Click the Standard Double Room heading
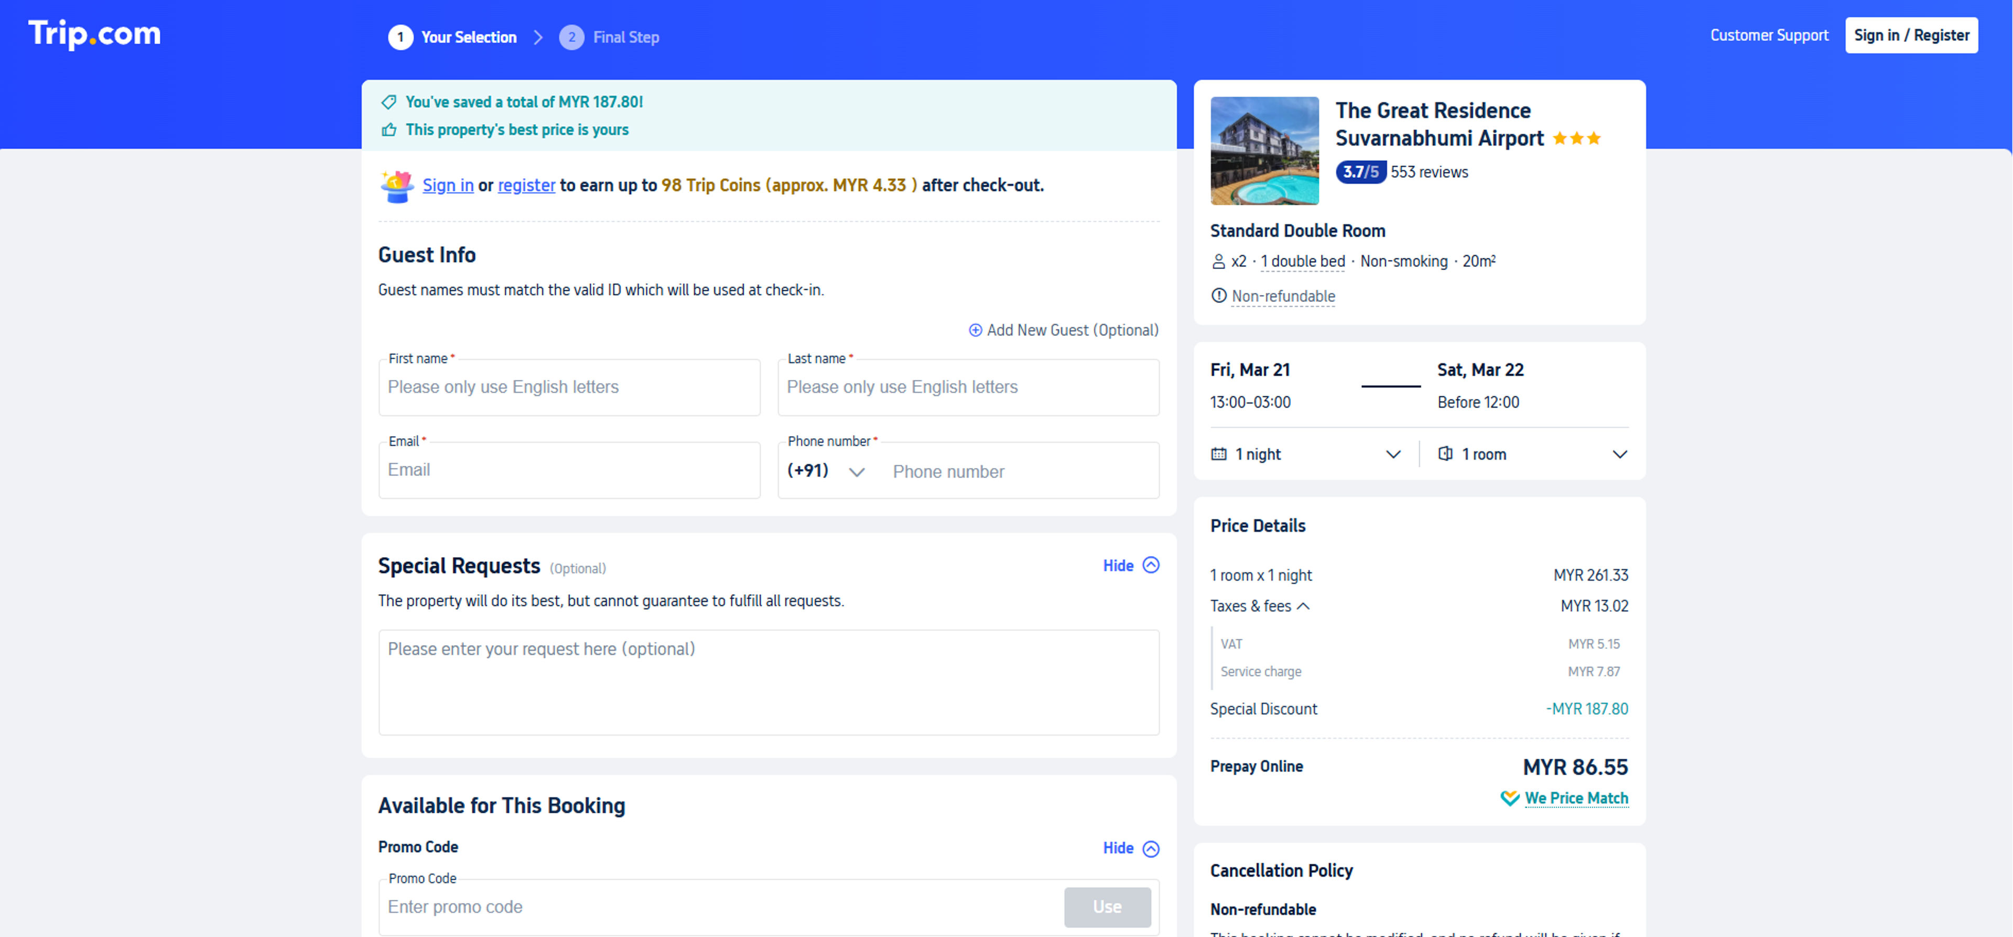 (1297, 231)
